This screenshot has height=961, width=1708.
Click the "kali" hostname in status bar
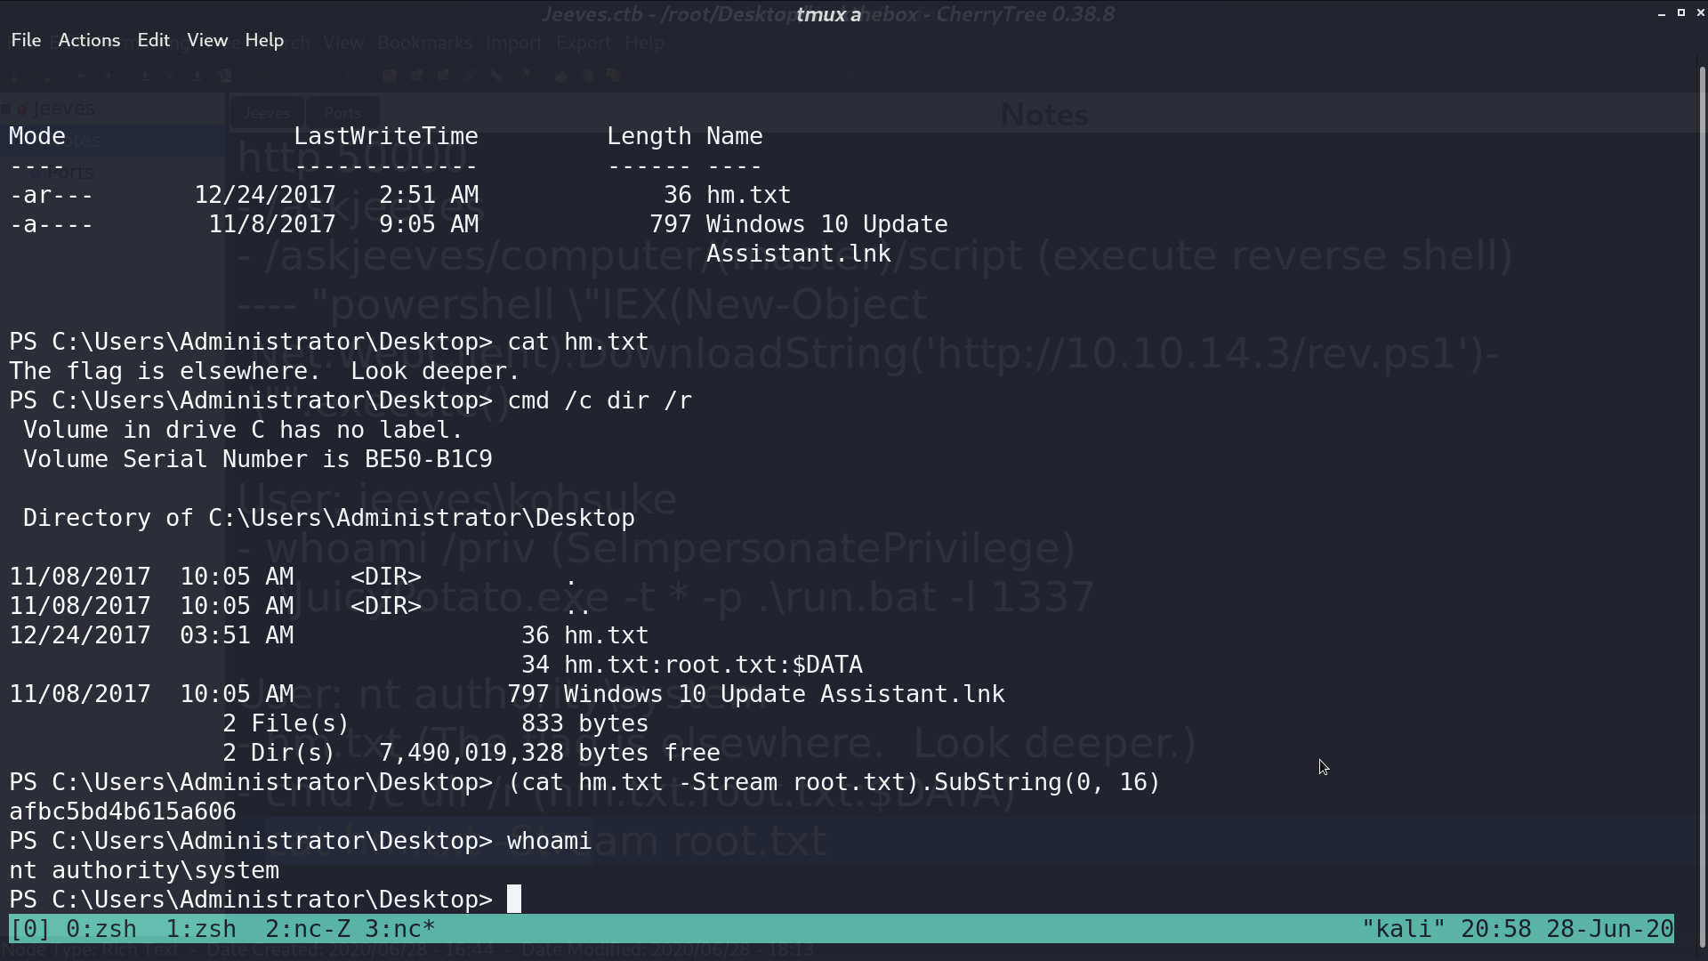(x=1404, y=929)
